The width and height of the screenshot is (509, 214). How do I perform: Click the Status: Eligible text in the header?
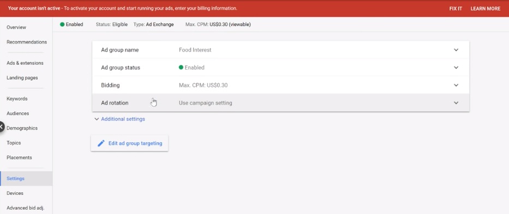click(112, 25)
